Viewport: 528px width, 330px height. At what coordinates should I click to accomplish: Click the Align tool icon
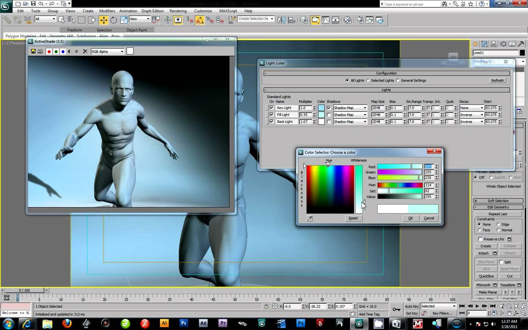click(x=291, y=20)
